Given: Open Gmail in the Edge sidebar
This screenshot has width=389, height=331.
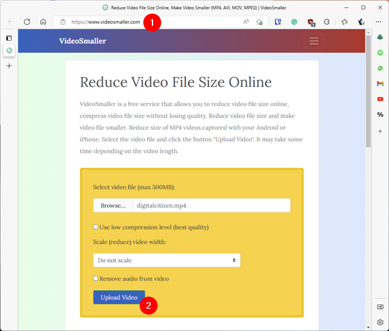Looking at the screenshot, I should tap(380, 84).
